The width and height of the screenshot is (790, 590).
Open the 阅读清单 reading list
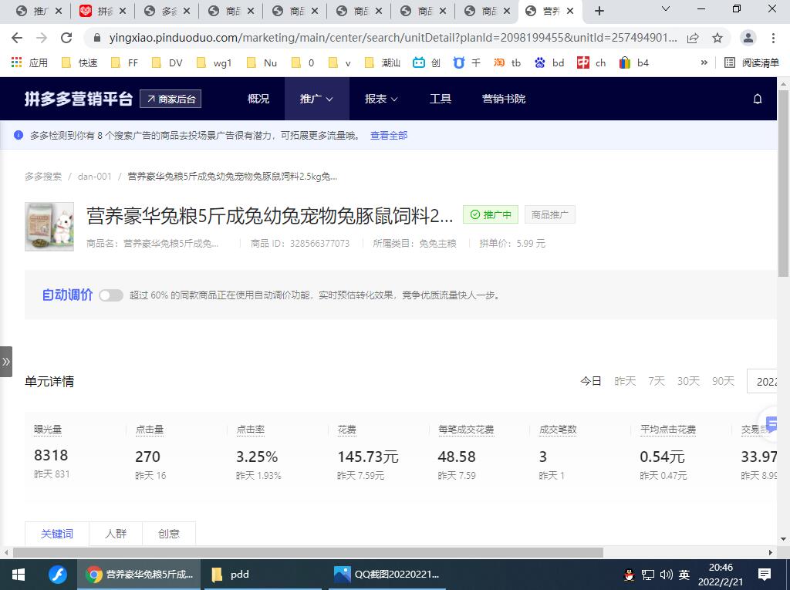751,62
